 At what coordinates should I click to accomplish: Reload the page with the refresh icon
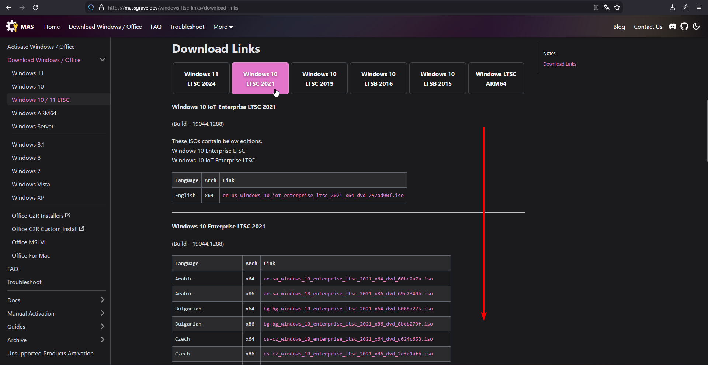[35, 7]
